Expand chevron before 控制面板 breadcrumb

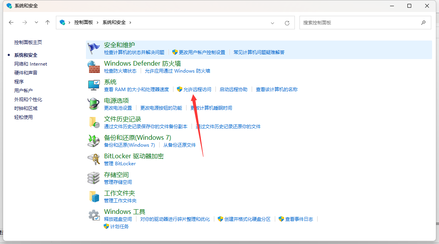(69, 22)
